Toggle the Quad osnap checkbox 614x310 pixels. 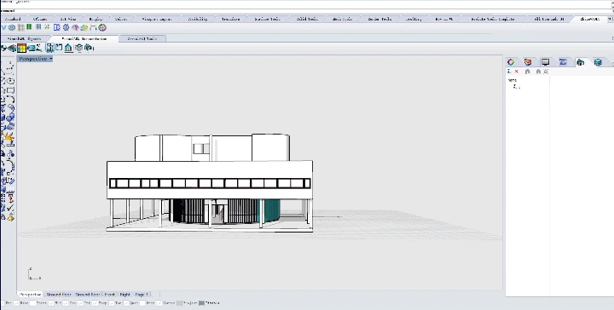click(x=126, y=303)
